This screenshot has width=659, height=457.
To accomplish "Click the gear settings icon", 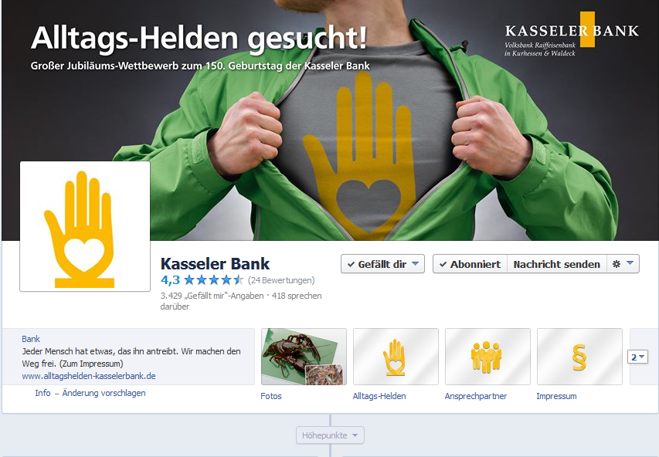I will 617,264.
